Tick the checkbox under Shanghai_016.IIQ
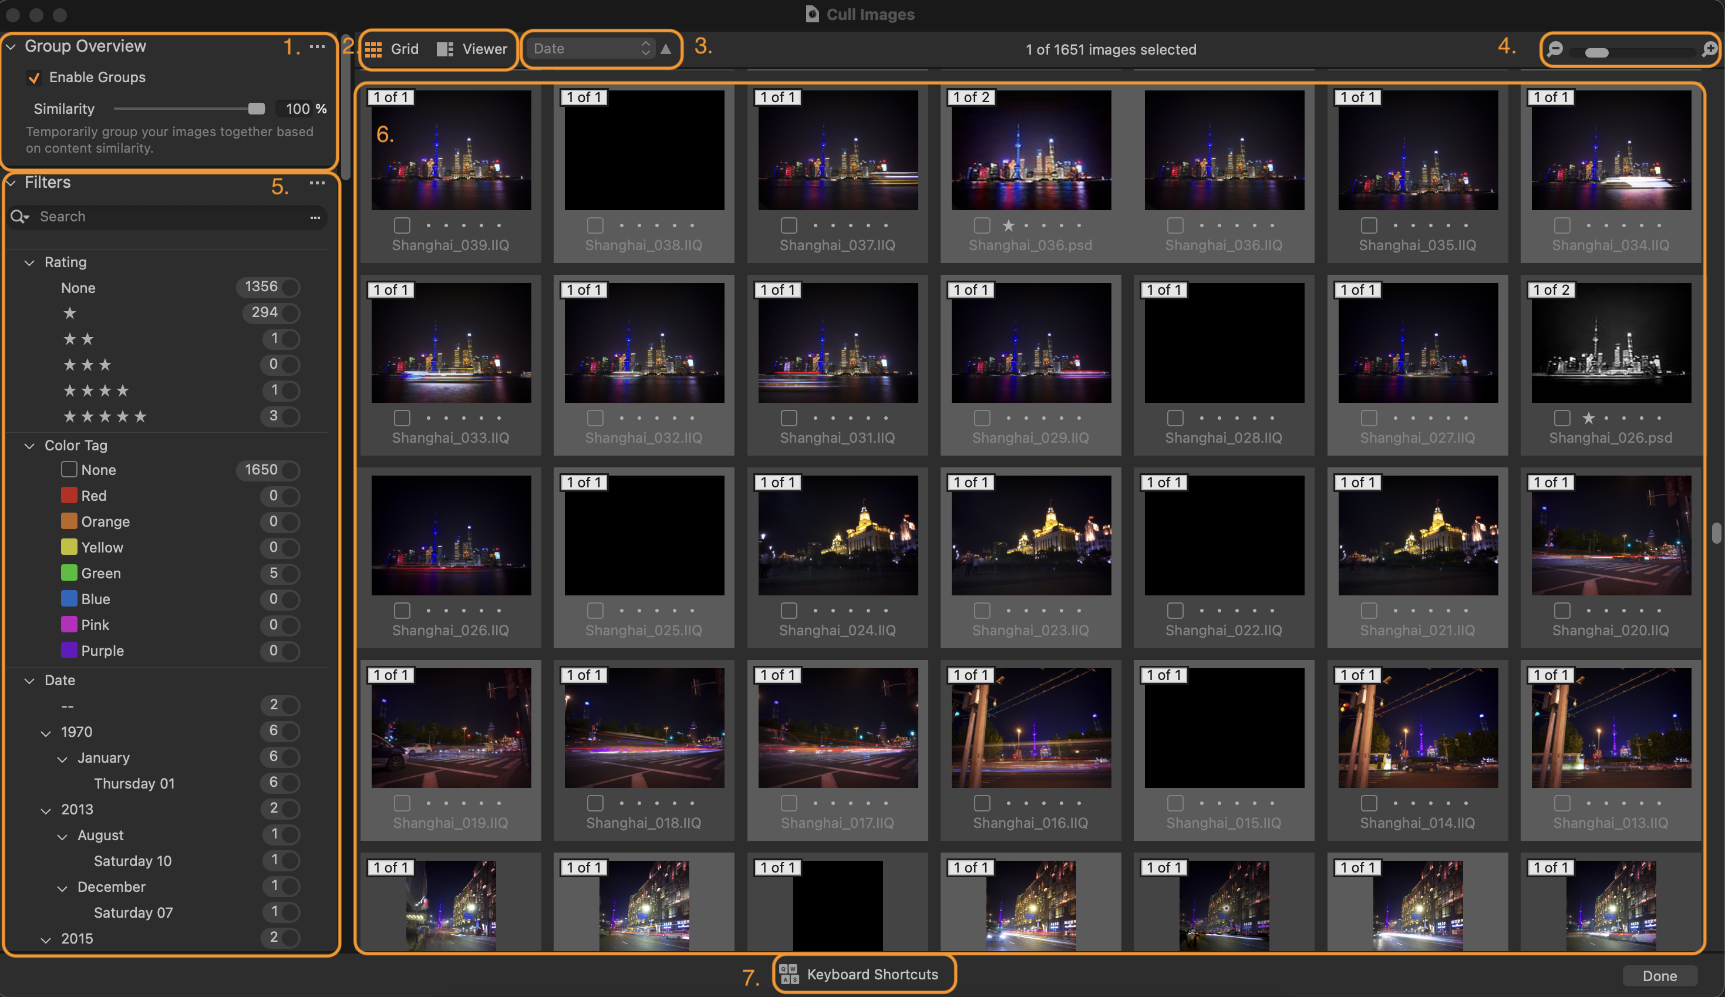 982,803
